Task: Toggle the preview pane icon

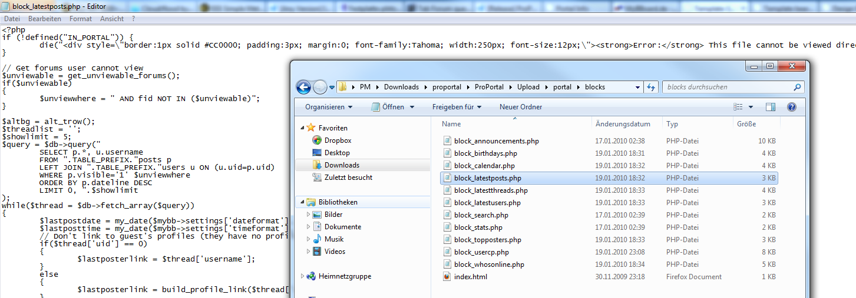Action: pyautogui.click(x=771, y=107)
